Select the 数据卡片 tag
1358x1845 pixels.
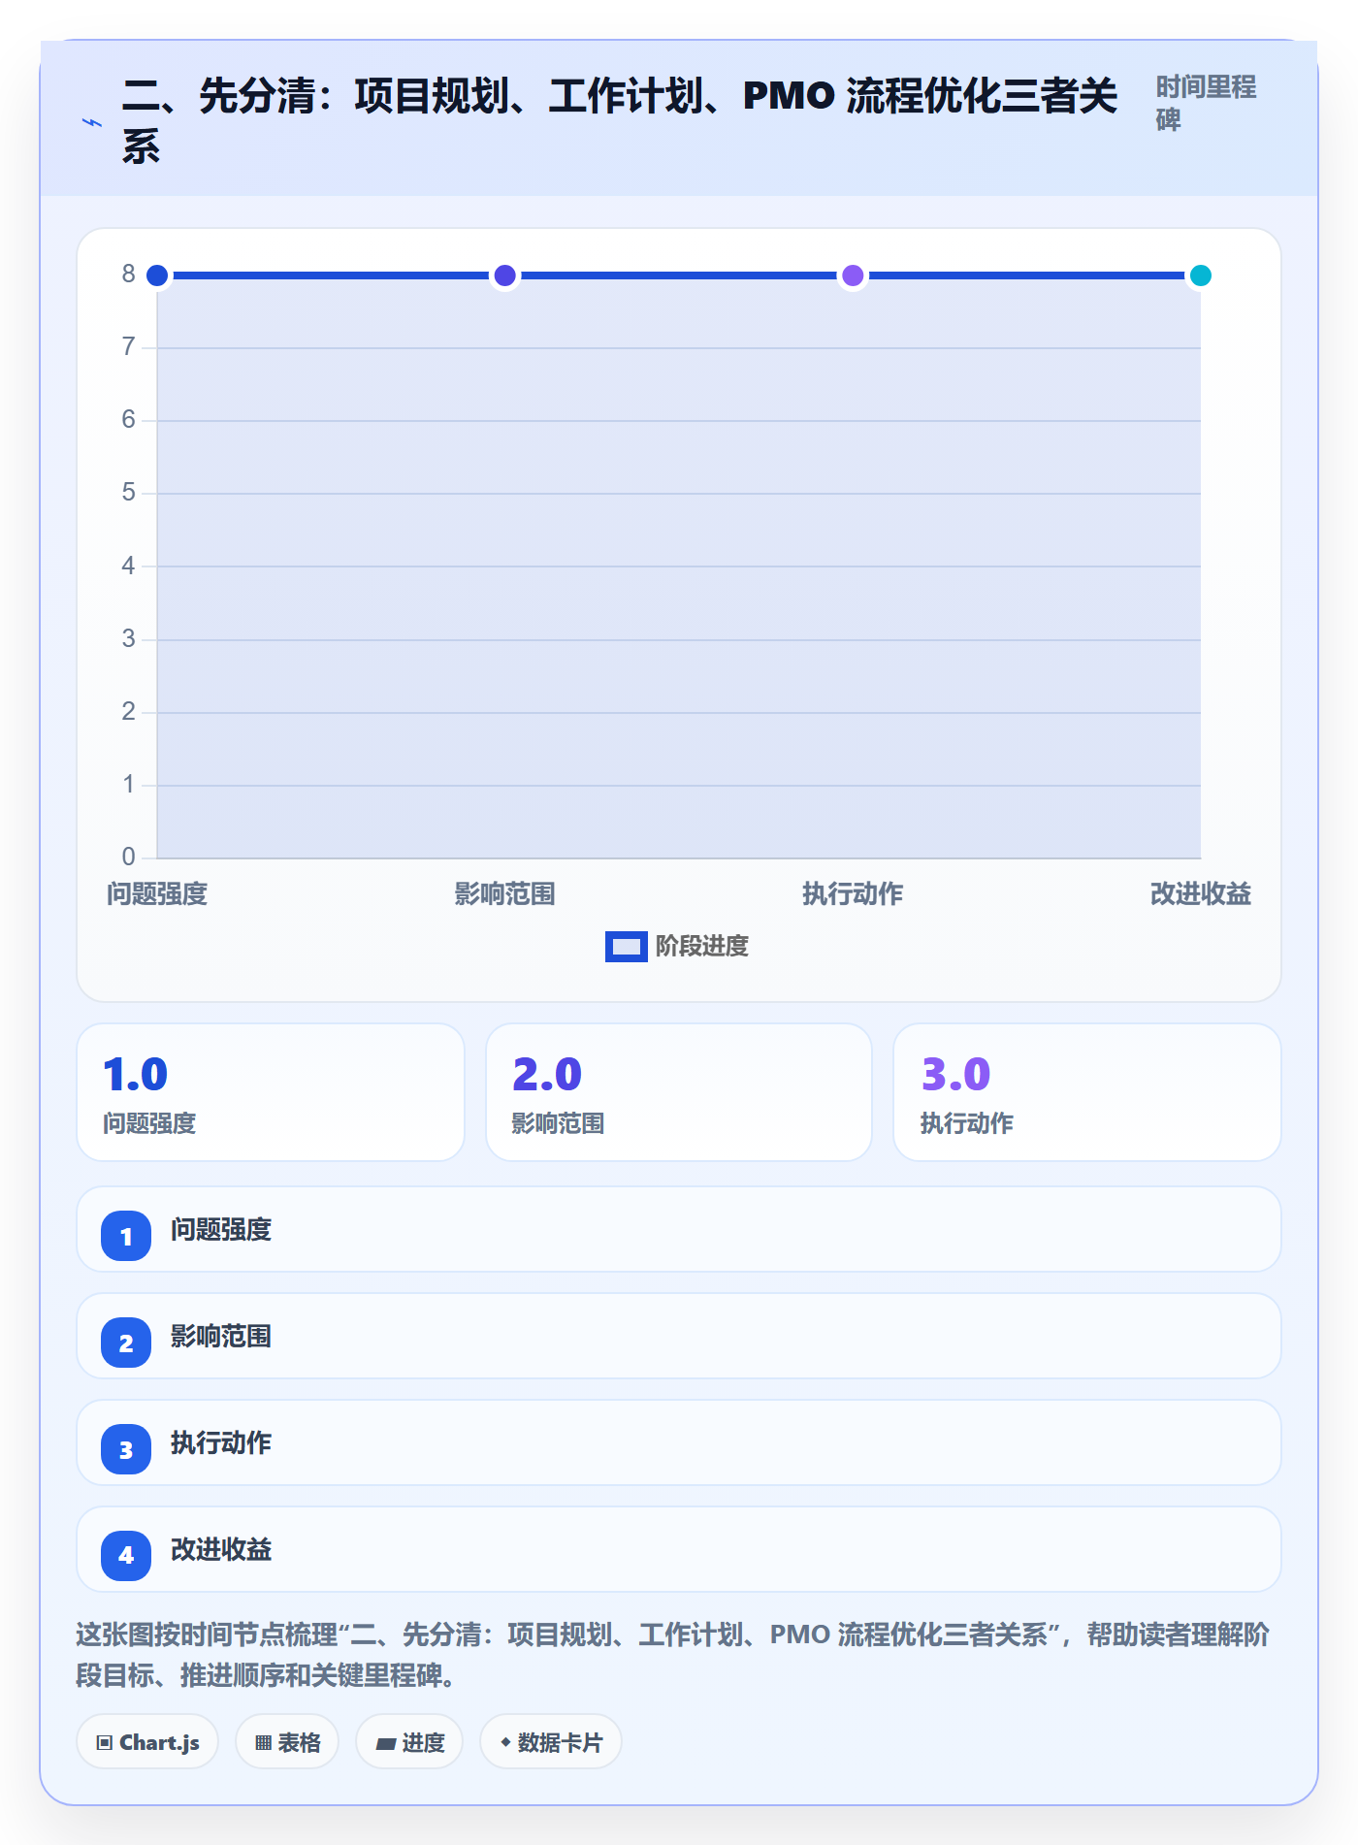pyautogui.click(x=551, y=1742)
